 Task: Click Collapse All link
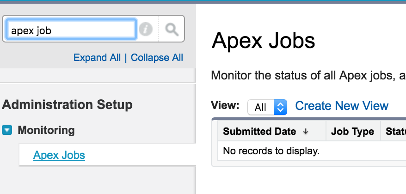click(x=157, y=58)
